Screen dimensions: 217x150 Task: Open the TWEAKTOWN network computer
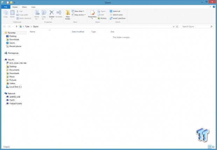(15, 104)
